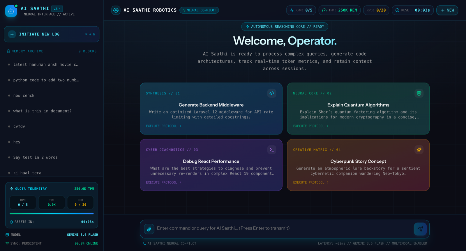
Task: Click the lightning icon in Autonomous Reasoning badge
Action: point(247,27)
